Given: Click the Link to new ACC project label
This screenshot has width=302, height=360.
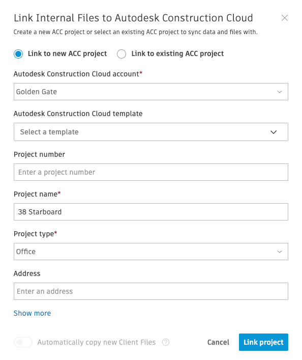Looking at the screenshot, I should pyautogui.click(x=68, y=53).
